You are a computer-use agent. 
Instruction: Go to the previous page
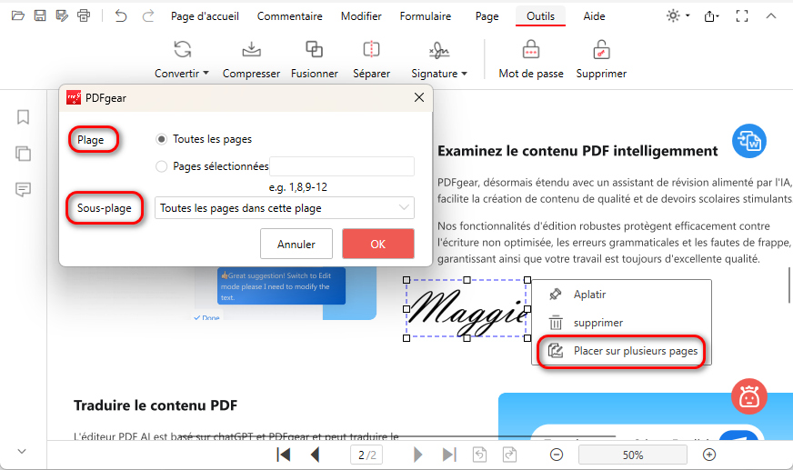coord(315,455)
